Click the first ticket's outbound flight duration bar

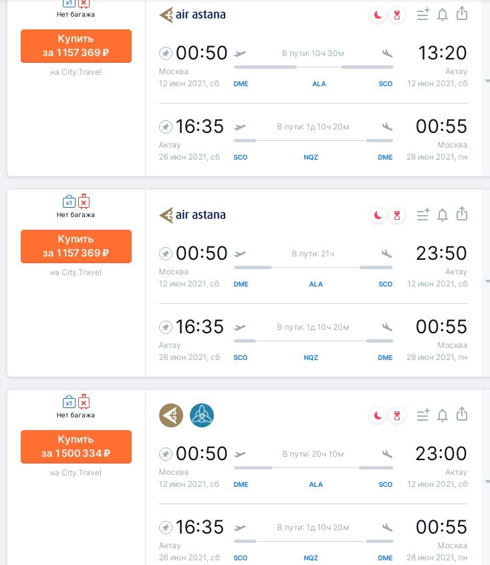(314, 67)
